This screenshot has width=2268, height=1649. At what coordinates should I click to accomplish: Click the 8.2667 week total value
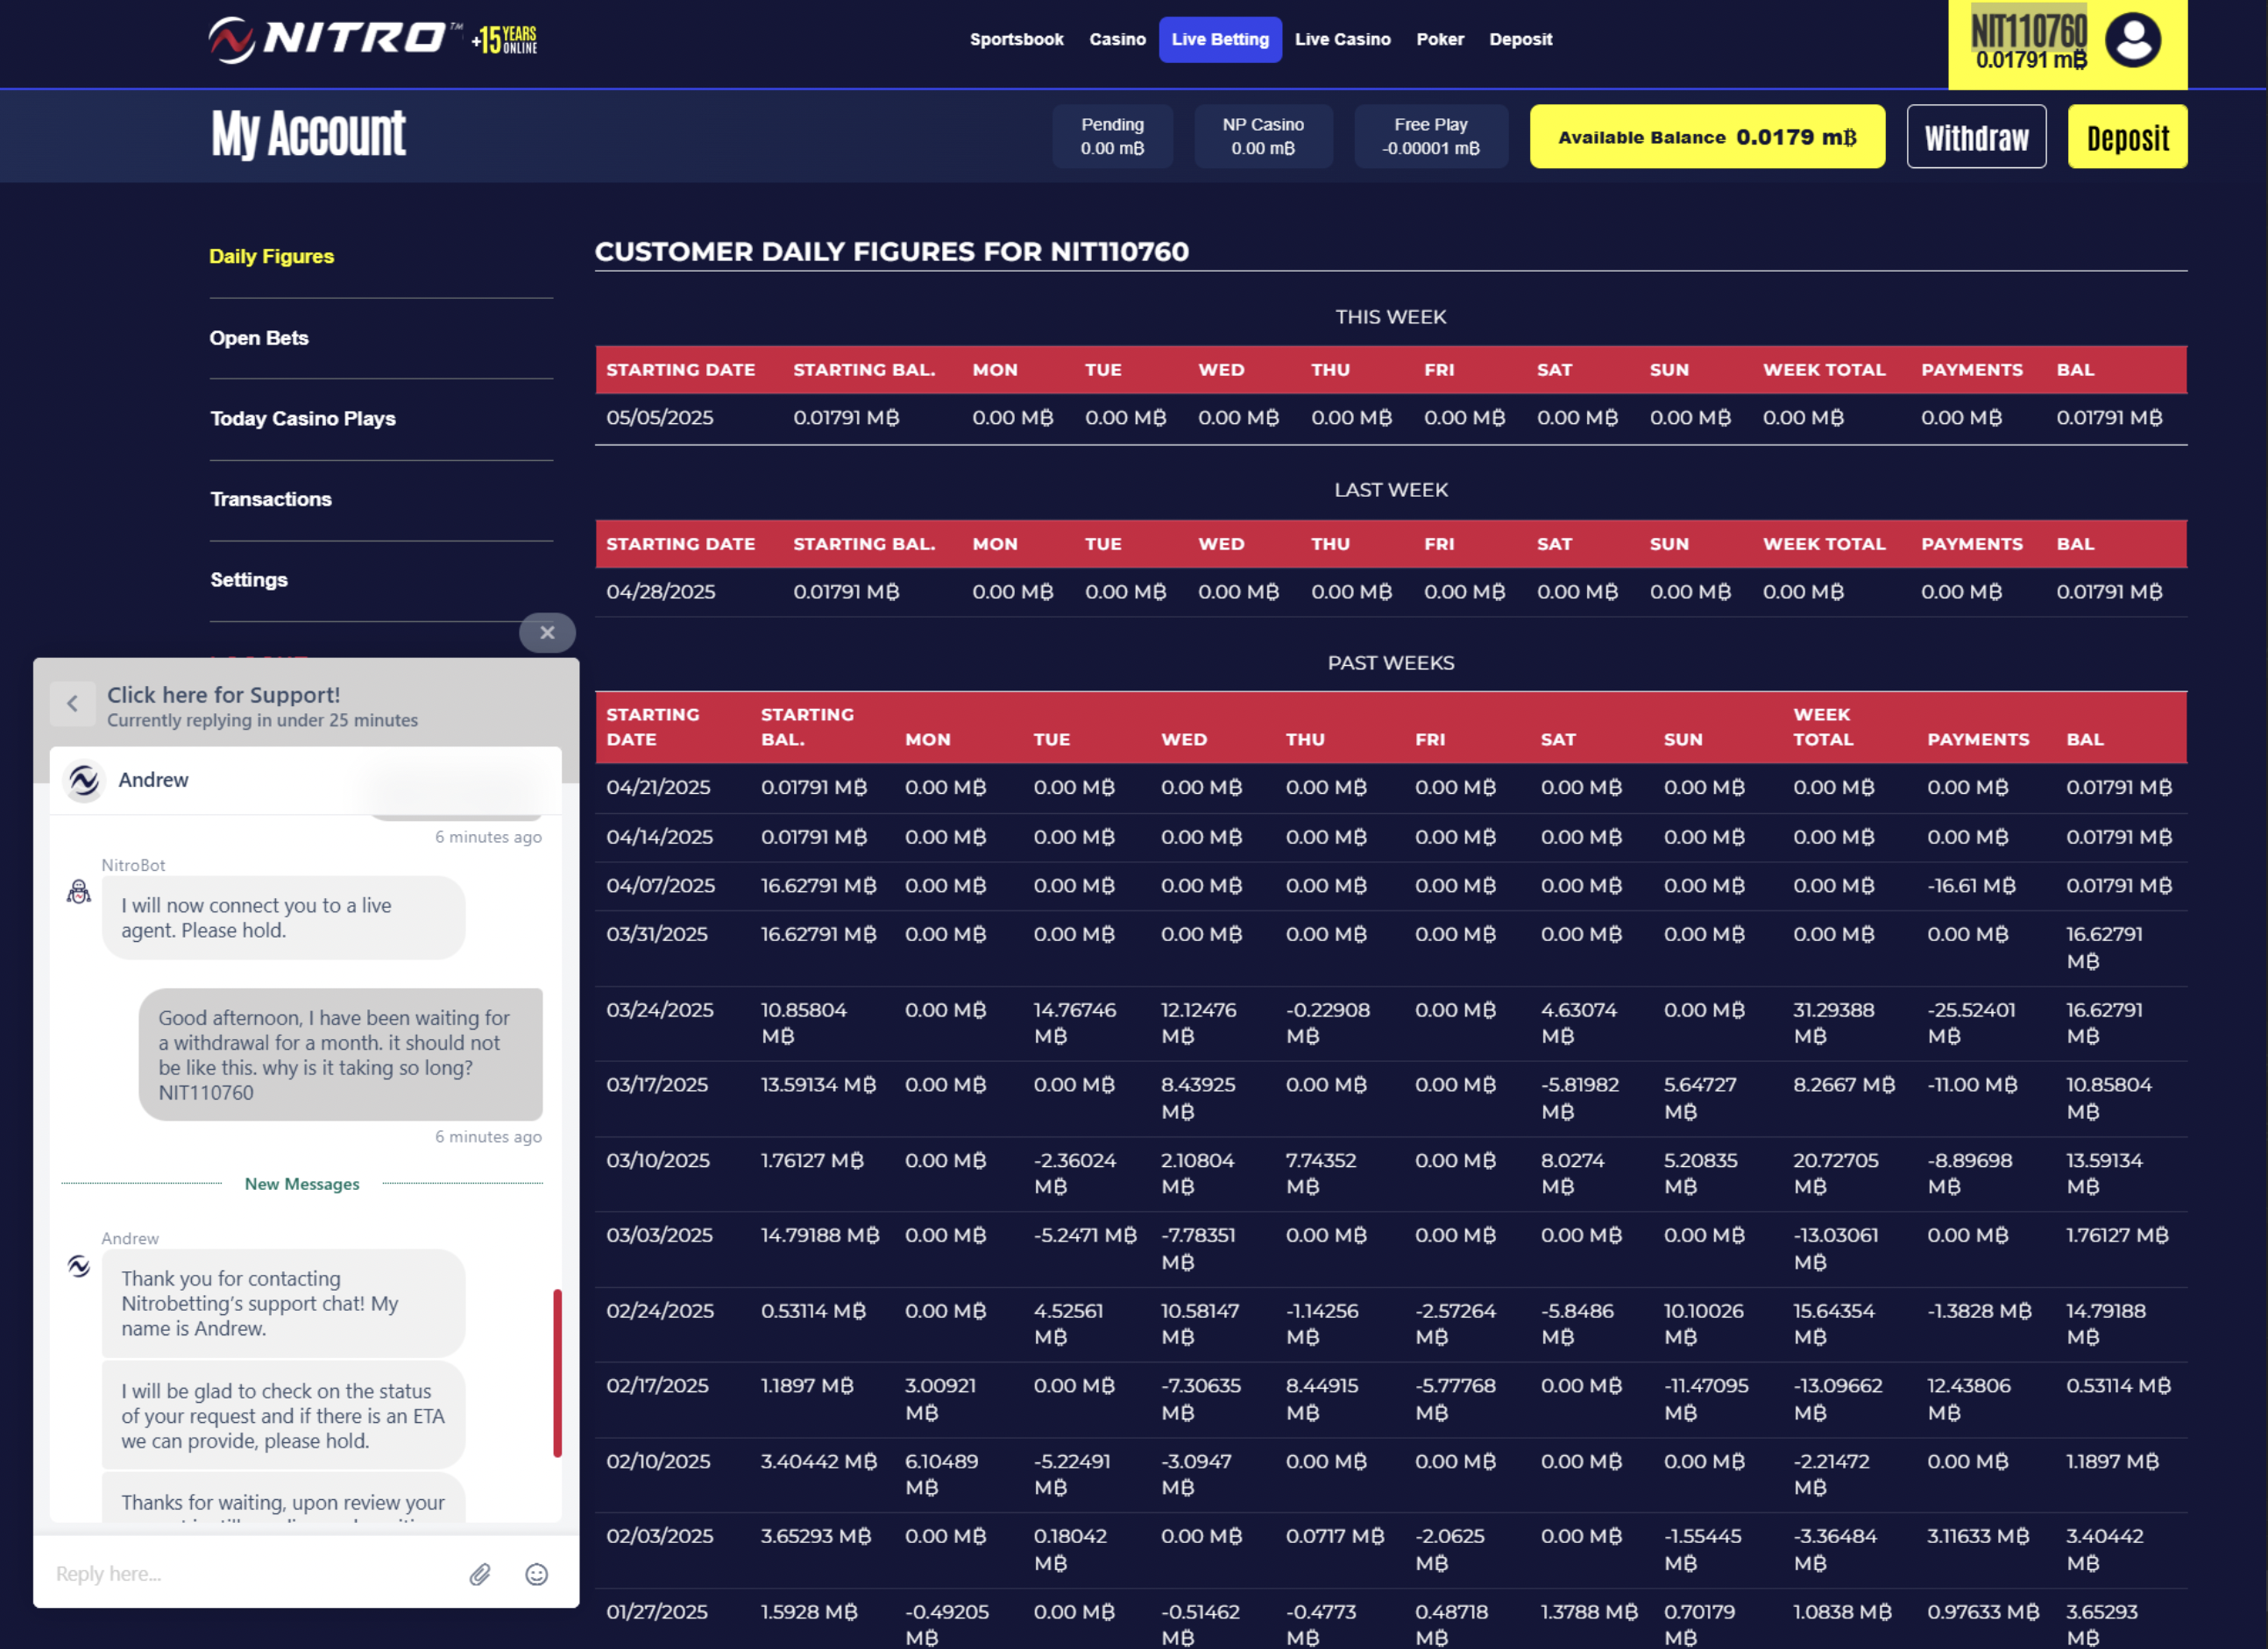(1844, 1085)
